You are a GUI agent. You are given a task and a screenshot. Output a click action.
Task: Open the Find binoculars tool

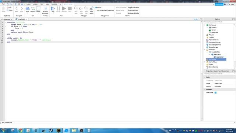[x=28, y=9]
